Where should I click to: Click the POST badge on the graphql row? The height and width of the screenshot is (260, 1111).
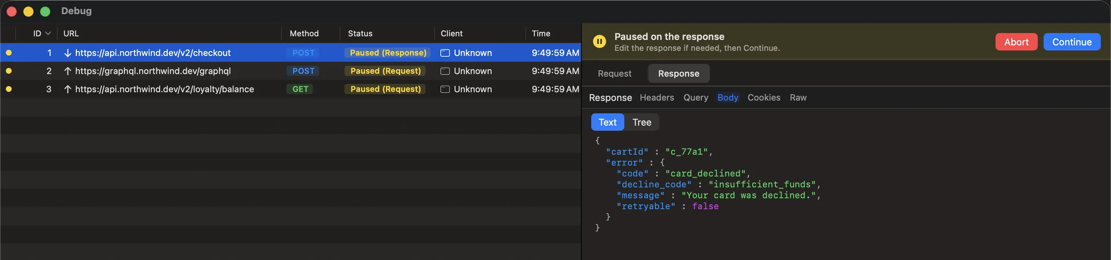point(303,71)
